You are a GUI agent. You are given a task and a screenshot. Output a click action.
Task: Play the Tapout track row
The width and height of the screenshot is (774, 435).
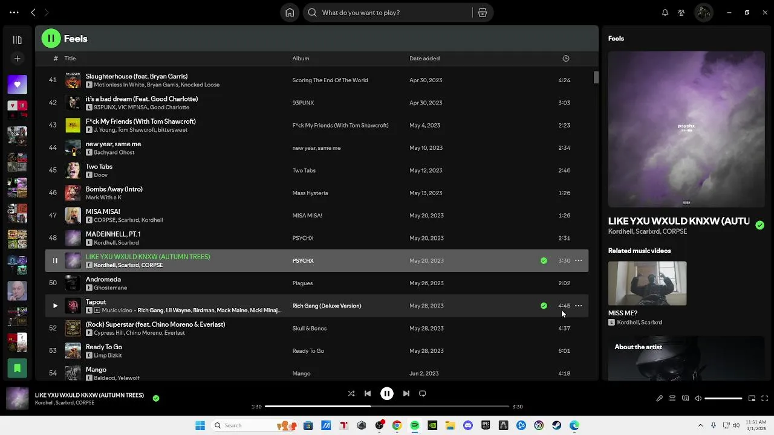(55, 306)
